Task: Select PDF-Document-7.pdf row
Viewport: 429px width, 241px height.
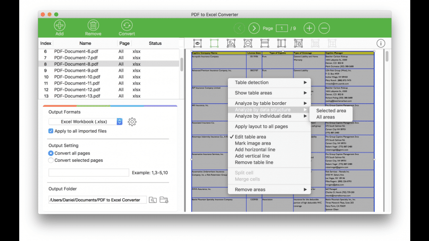Action: pos(109,58)
